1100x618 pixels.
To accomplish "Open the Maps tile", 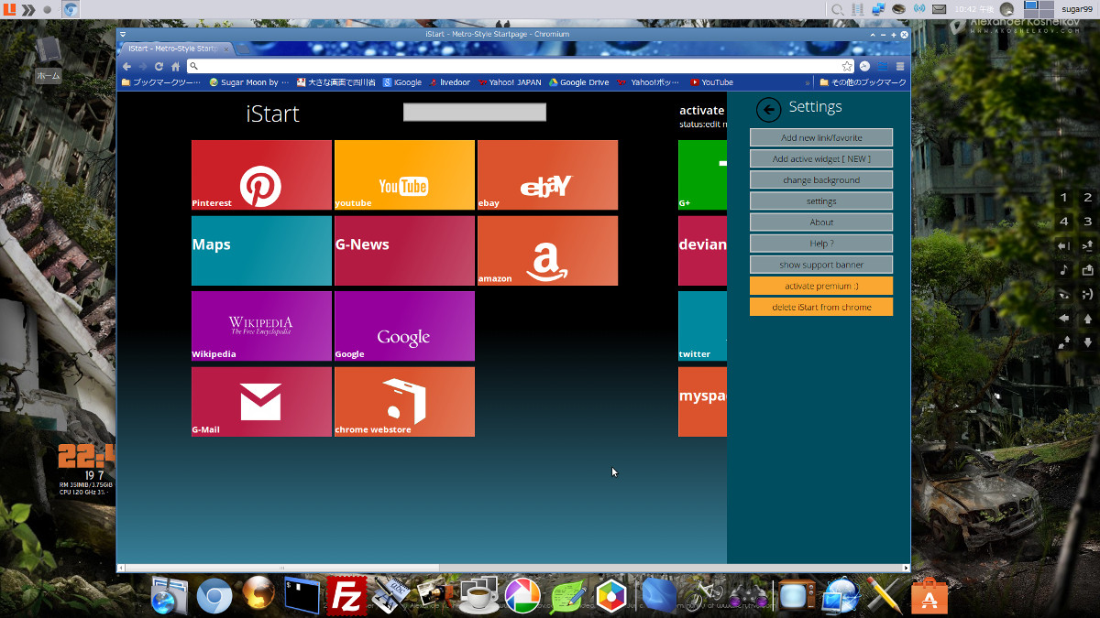I will (x=261, y=251).
